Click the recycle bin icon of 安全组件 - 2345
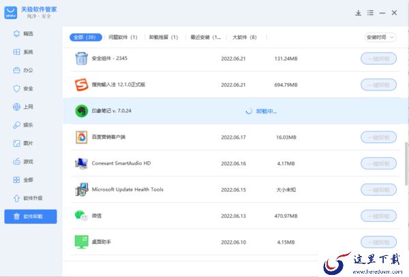 [x=81, y=59]
